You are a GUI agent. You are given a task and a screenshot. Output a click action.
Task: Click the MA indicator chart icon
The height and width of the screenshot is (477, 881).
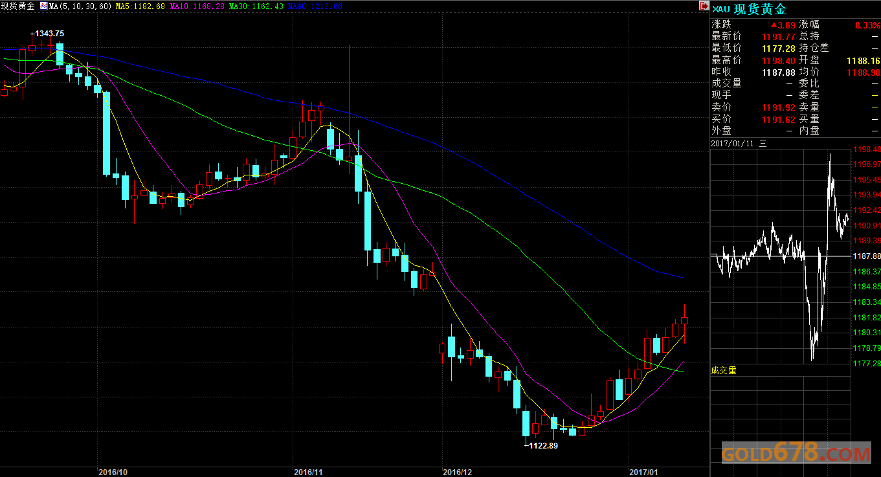(x=43, y=6)
